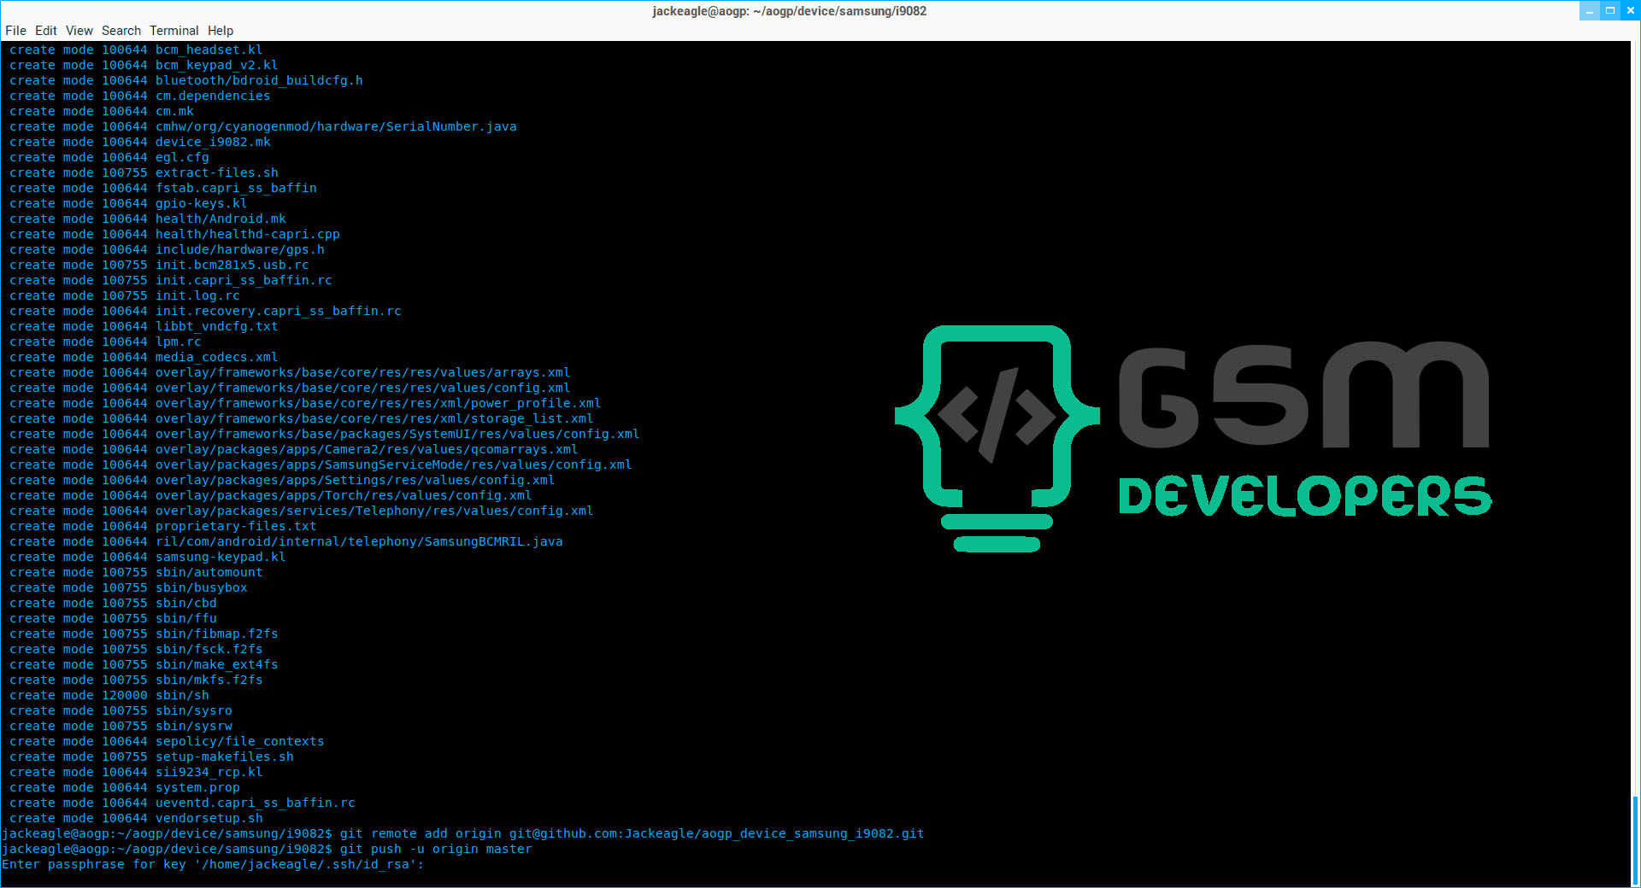
Task: Click the window title jackeagle@aogp text
Action: pyautogui.click(x=789, y=11)
